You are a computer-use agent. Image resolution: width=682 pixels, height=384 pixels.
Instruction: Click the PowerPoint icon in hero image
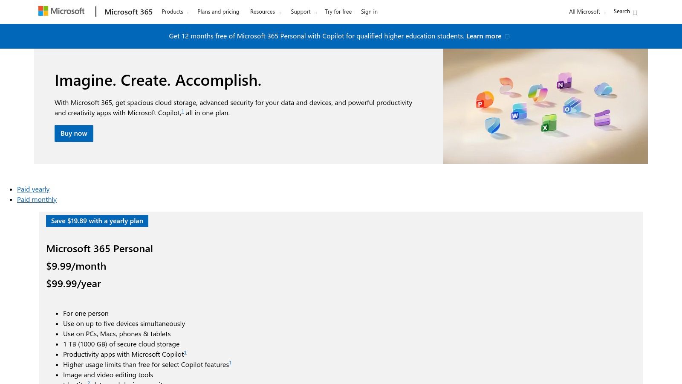484,100
